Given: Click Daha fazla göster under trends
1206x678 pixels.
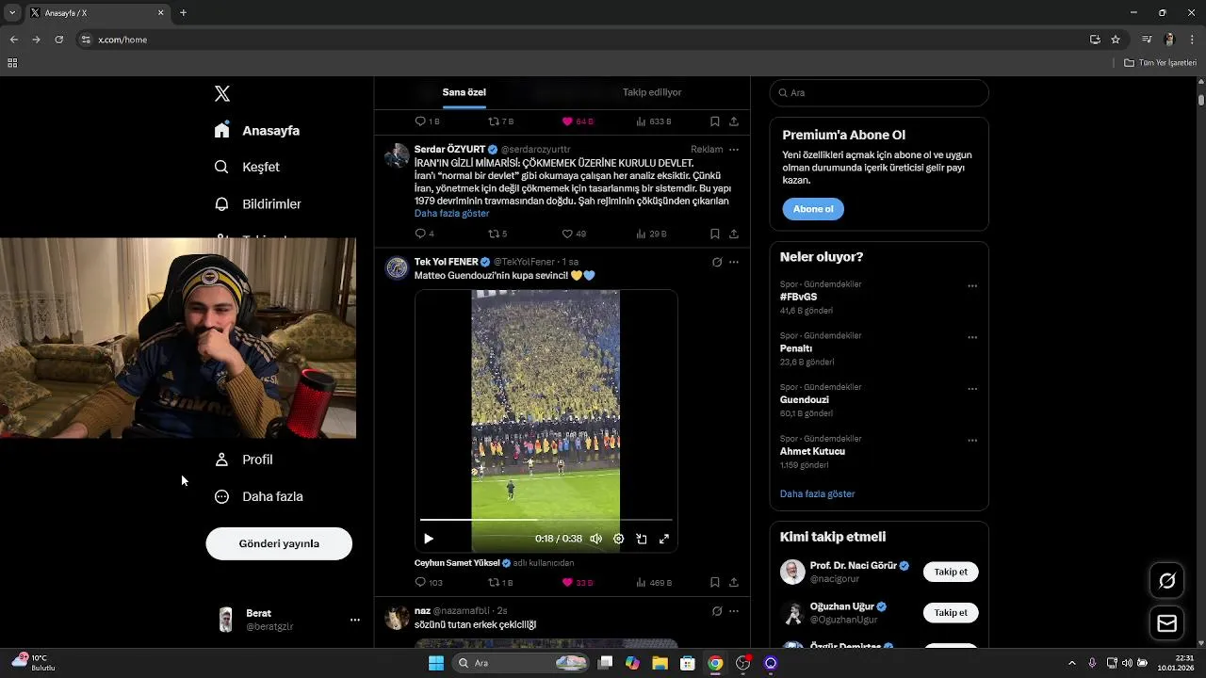Looking at the screenshot, I should pos(817,493).
